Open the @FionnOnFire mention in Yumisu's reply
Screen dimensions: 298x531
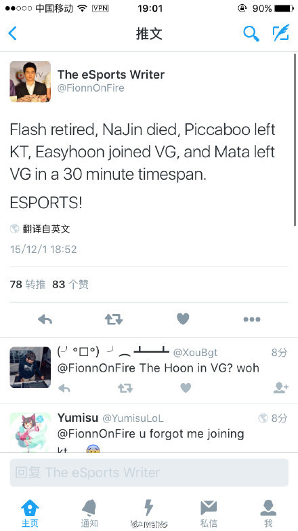96,433
